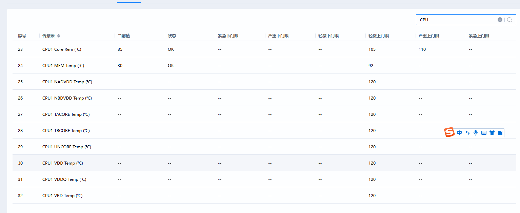Toggle Chinese/English mode via 中 icon

coord(459,133)
